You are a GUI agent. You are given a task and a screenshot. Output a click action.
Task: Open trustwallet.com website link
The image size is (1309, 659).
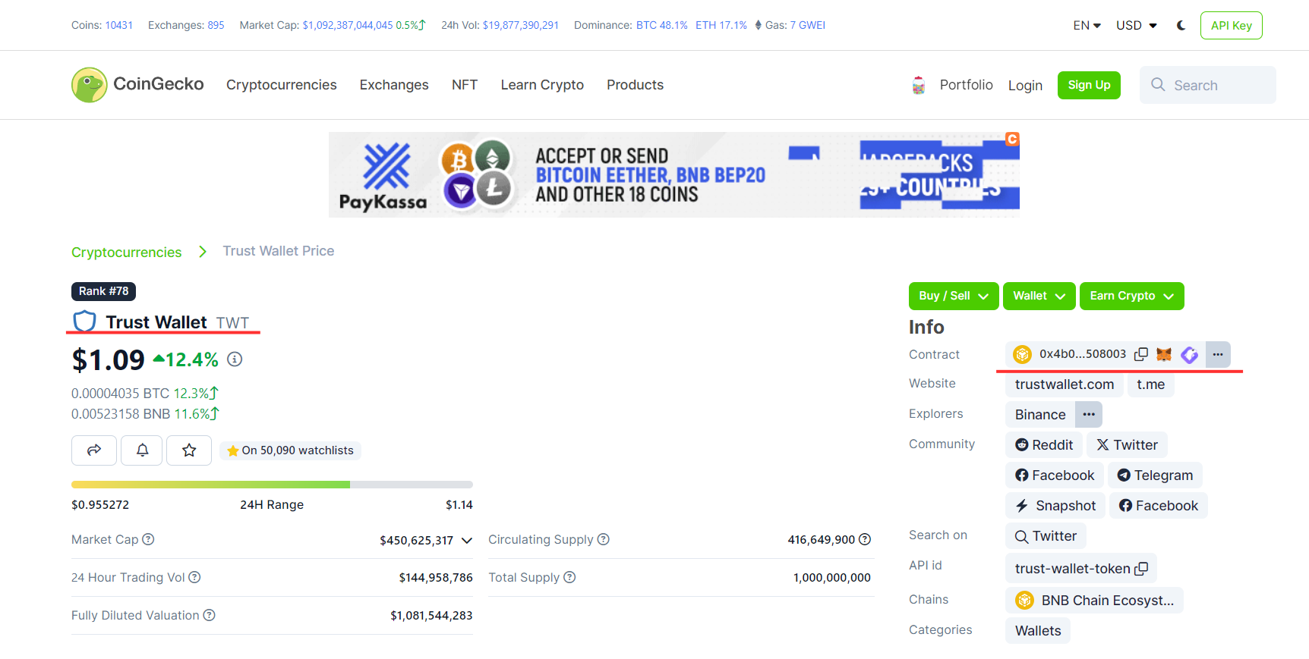tap(1065, 384)
